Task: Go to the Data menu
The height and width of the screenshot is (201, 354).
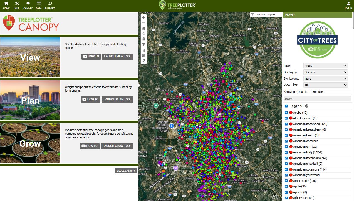Action: pyautogui.click(x=39, y=5)
